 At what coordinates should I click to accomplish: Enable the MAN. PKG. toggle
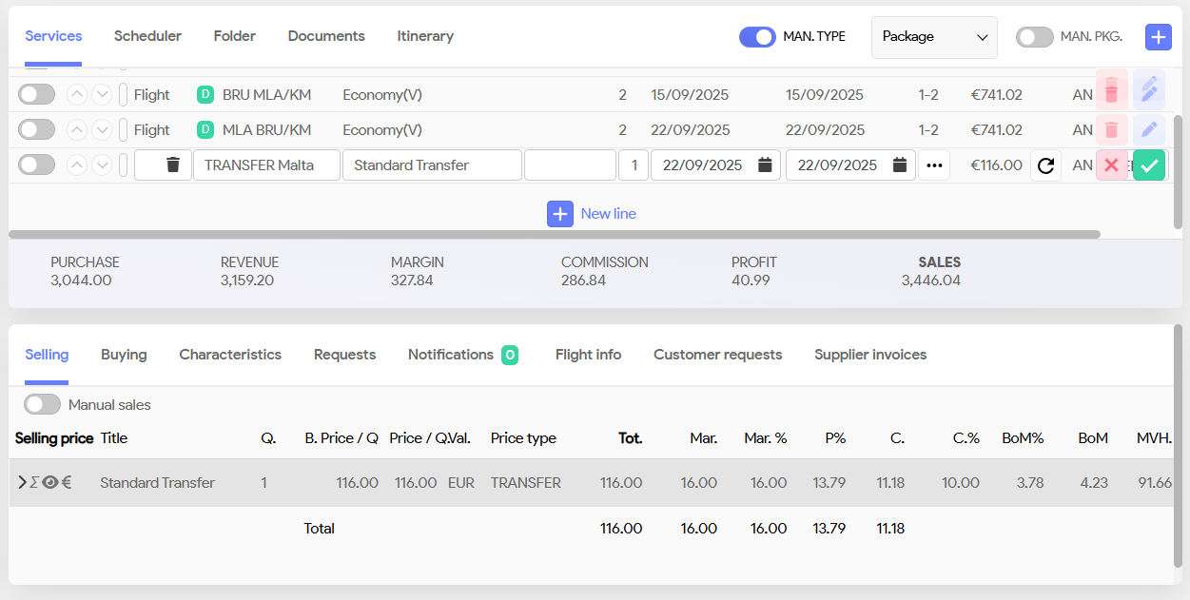pyautogui.click(x=1034, y=37)
